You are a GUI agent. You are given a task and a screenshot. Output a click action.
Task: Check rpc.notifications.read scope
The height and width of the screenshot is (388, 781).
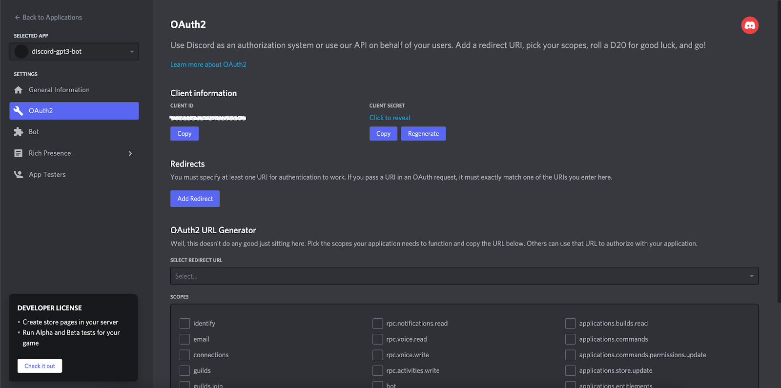pyautogui.click(x=377, y=323)
